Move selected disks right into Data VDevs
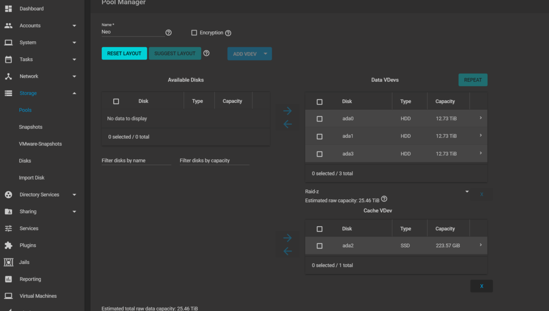 pyautogui.click(x=288, y=111)
